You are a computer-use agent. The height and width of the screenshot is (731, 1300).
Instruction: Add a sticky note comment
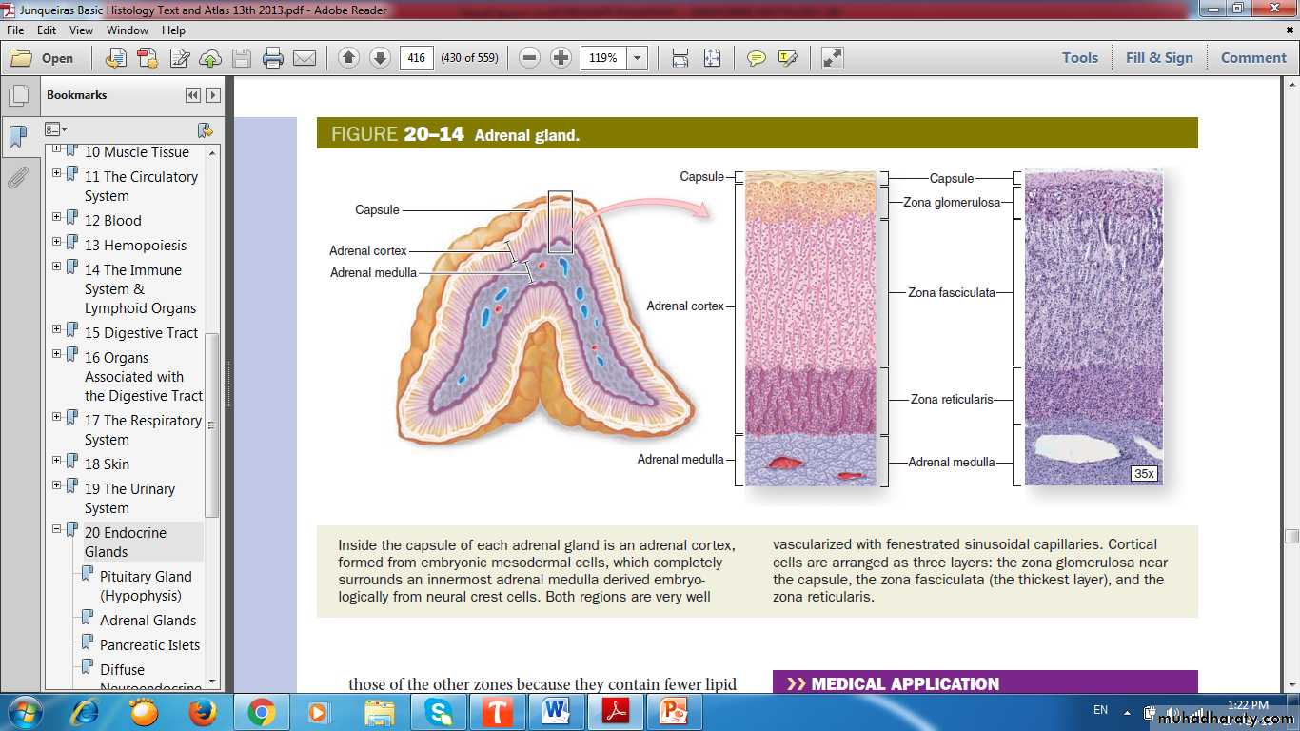tap(757, 58)
